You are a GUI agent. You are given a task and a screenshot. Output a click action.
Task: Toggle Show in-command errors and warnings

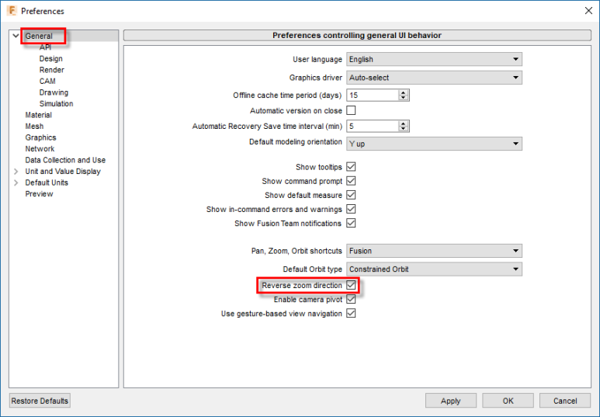point(351,209)
